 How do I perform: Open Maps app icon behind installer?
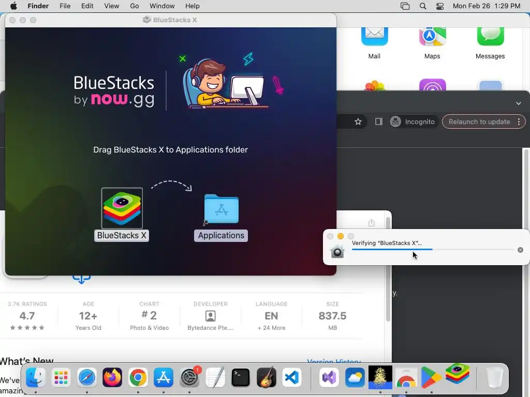[x=432, y=36]
